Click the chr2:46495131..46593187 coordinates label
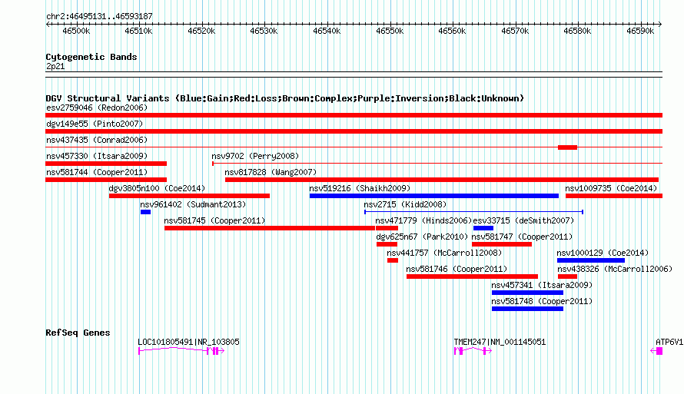Screen dimensions: 684x394 (x=99, y=16)
